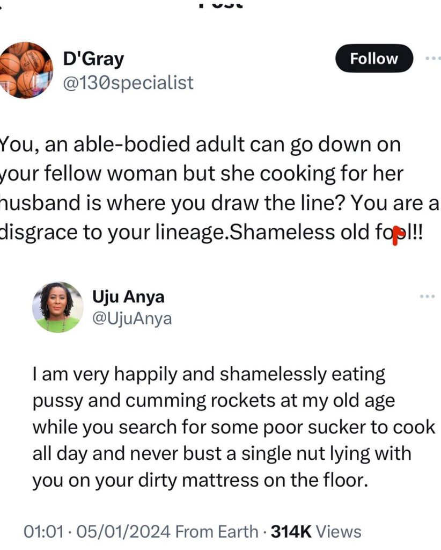Open more options for D'Gray's post
Viewport: 441px width, 550px height.
coord(432,58)
